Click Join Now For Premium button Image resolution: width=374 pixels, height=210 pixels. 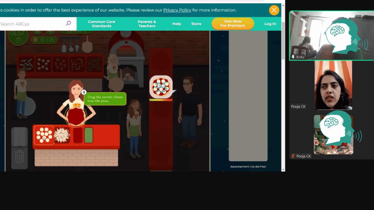point(233,24)
